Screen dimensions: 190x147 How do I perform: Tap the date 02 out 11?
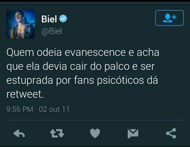coord(54,109)
